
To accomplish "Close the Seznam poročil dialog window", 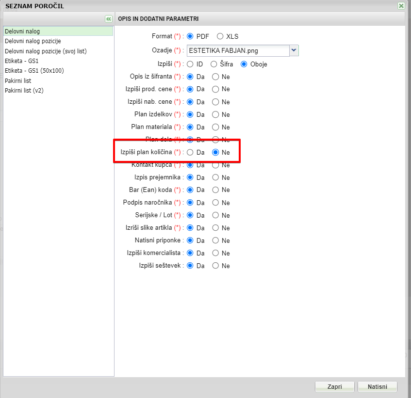I will (x=401, y=6).
